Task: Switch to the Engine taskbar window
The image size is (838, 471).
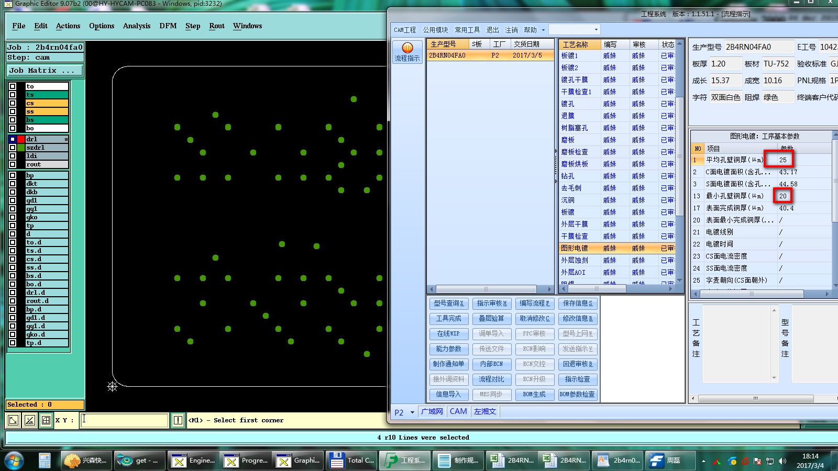Action: (x=193, y=461)
